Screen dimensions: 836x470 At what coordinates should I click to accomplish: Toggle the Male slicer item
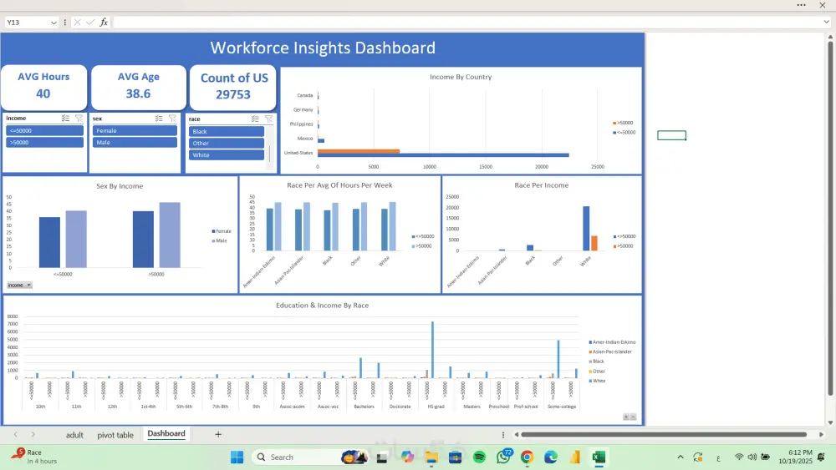(x=135, y=142)
